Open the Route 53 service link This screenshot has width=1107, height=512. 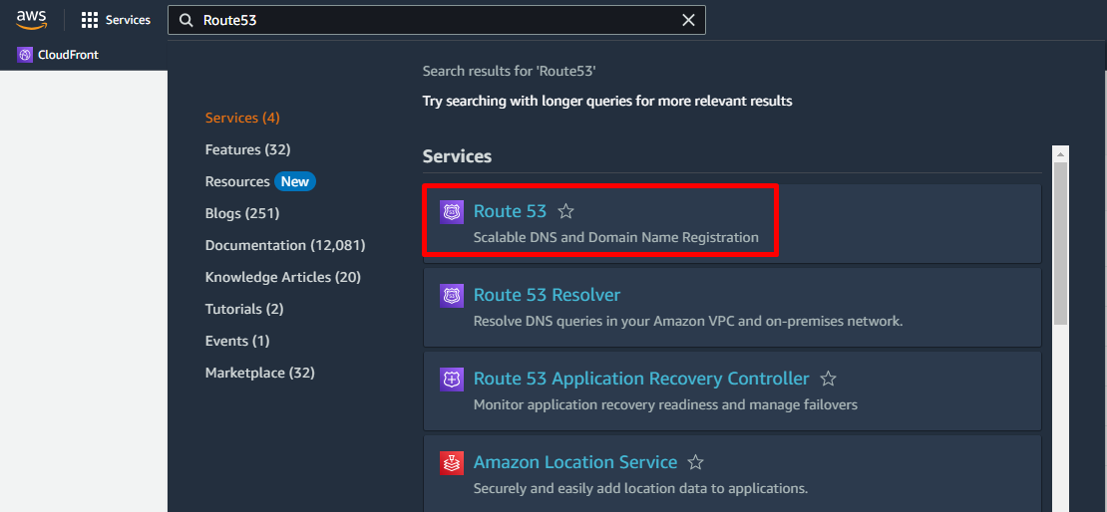(x=510, y=211)
